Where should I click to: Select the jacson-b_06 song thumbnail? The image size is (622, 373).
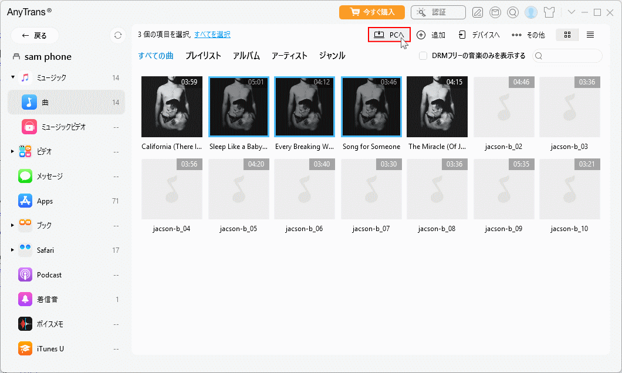coord(305,189)
